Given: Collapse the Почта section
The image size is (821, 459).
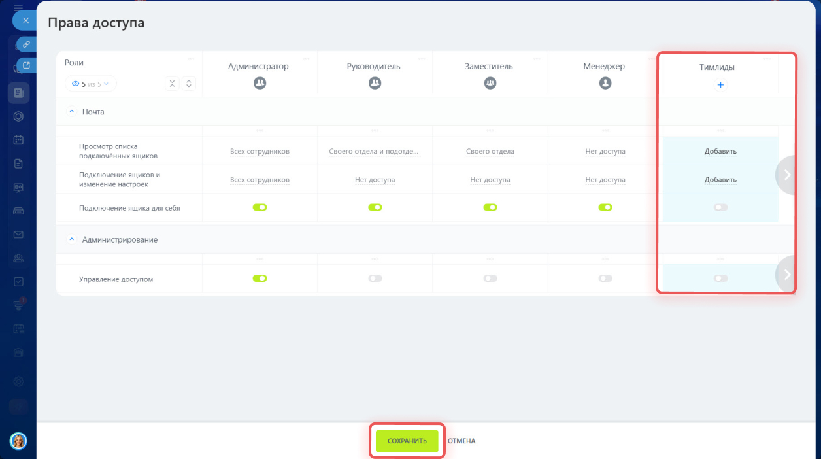Looking at the screenshot, I should (72, 112).
